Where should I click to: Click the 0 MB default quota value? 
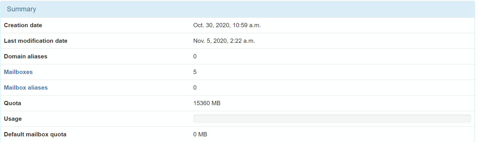[x=200, y=134]
